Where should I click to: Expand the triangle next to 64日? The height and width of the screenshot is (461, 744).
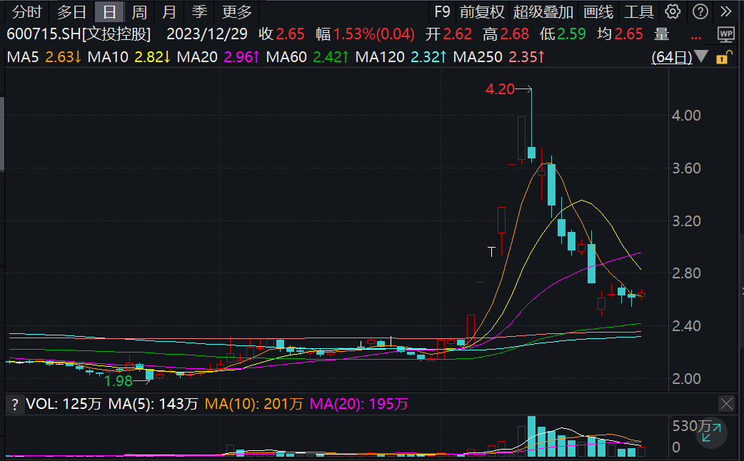coord(701,57)
